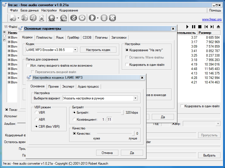Switch to the Аудио процесс tab

click(88, 87)
